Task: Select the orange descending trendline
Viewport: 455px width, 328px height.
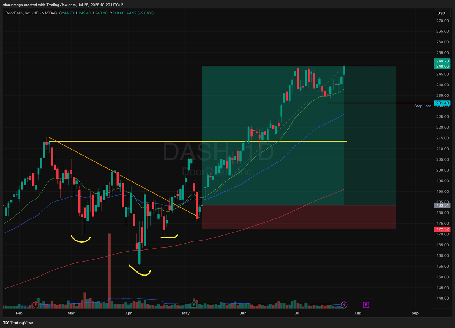Action: coord(125,177)
